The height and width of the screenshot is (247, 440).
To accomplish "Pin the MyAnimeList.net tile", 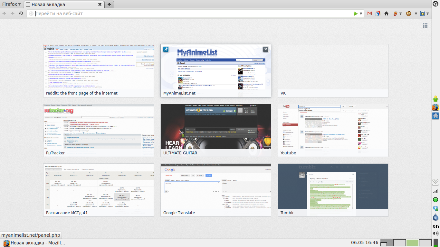I will (x=166, y=49).
